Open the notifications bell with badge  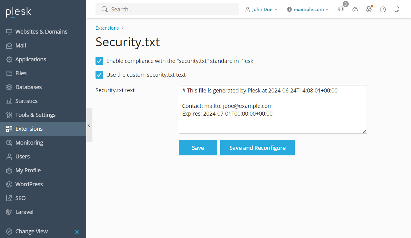(x=341, y=9)
